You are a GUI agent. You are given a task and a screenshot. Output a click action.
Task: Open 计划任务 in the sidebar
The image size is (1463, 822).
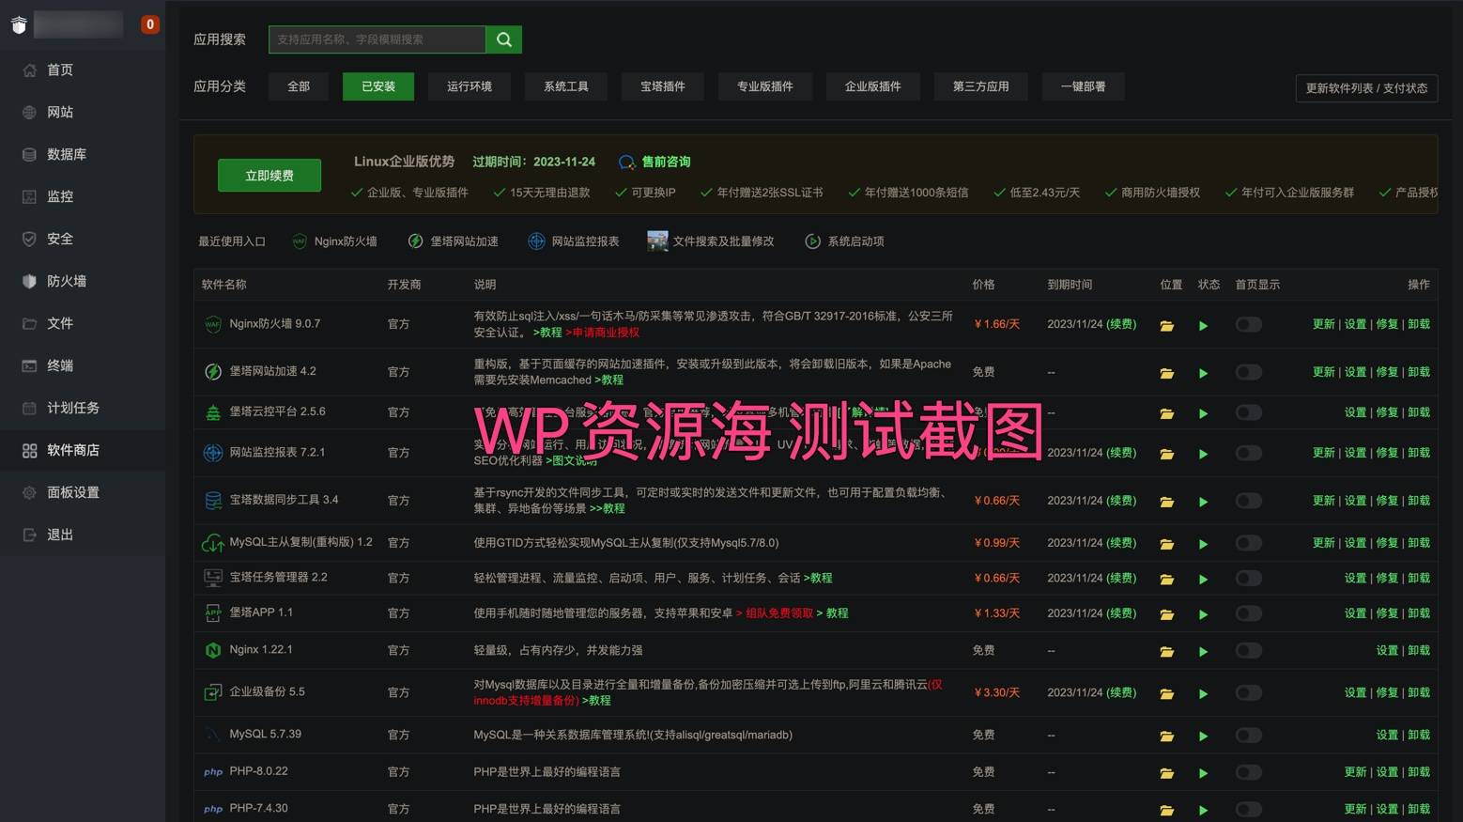73,408
